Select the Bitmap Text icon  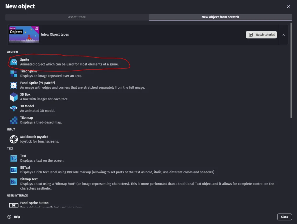[14, 181]
